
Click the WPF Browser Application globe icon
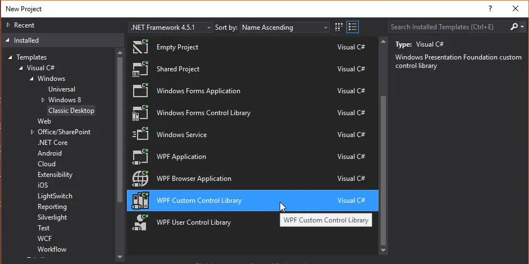(140, 179)
